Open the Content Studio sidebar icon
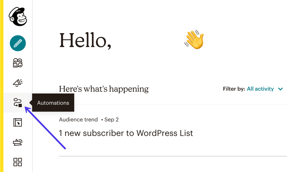 (18, 142)
